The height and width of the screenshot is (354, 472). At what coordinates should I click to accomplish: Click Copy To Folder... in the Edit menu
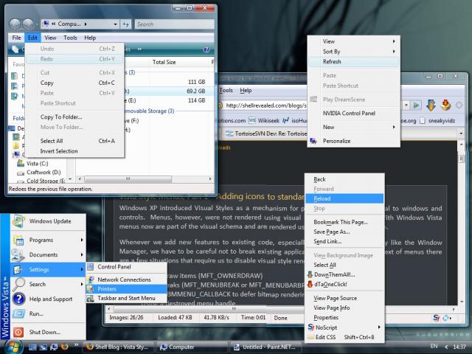pyautogui.click(x=74, y=117)
